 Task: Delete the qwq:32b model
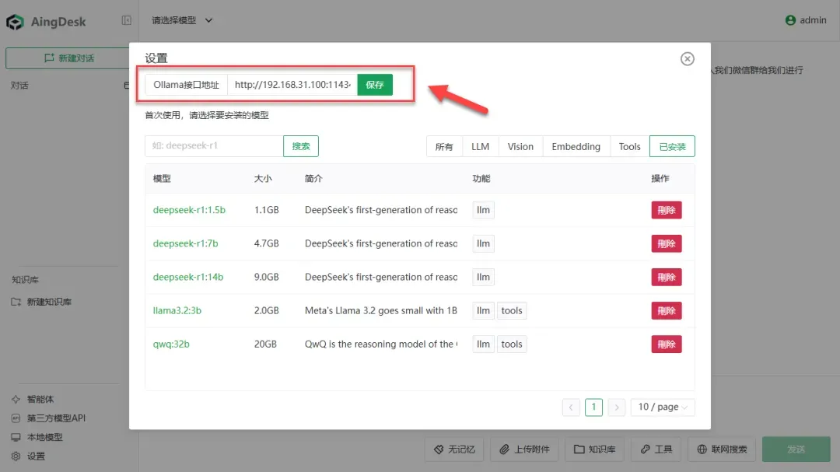click(x=667, y=344)
